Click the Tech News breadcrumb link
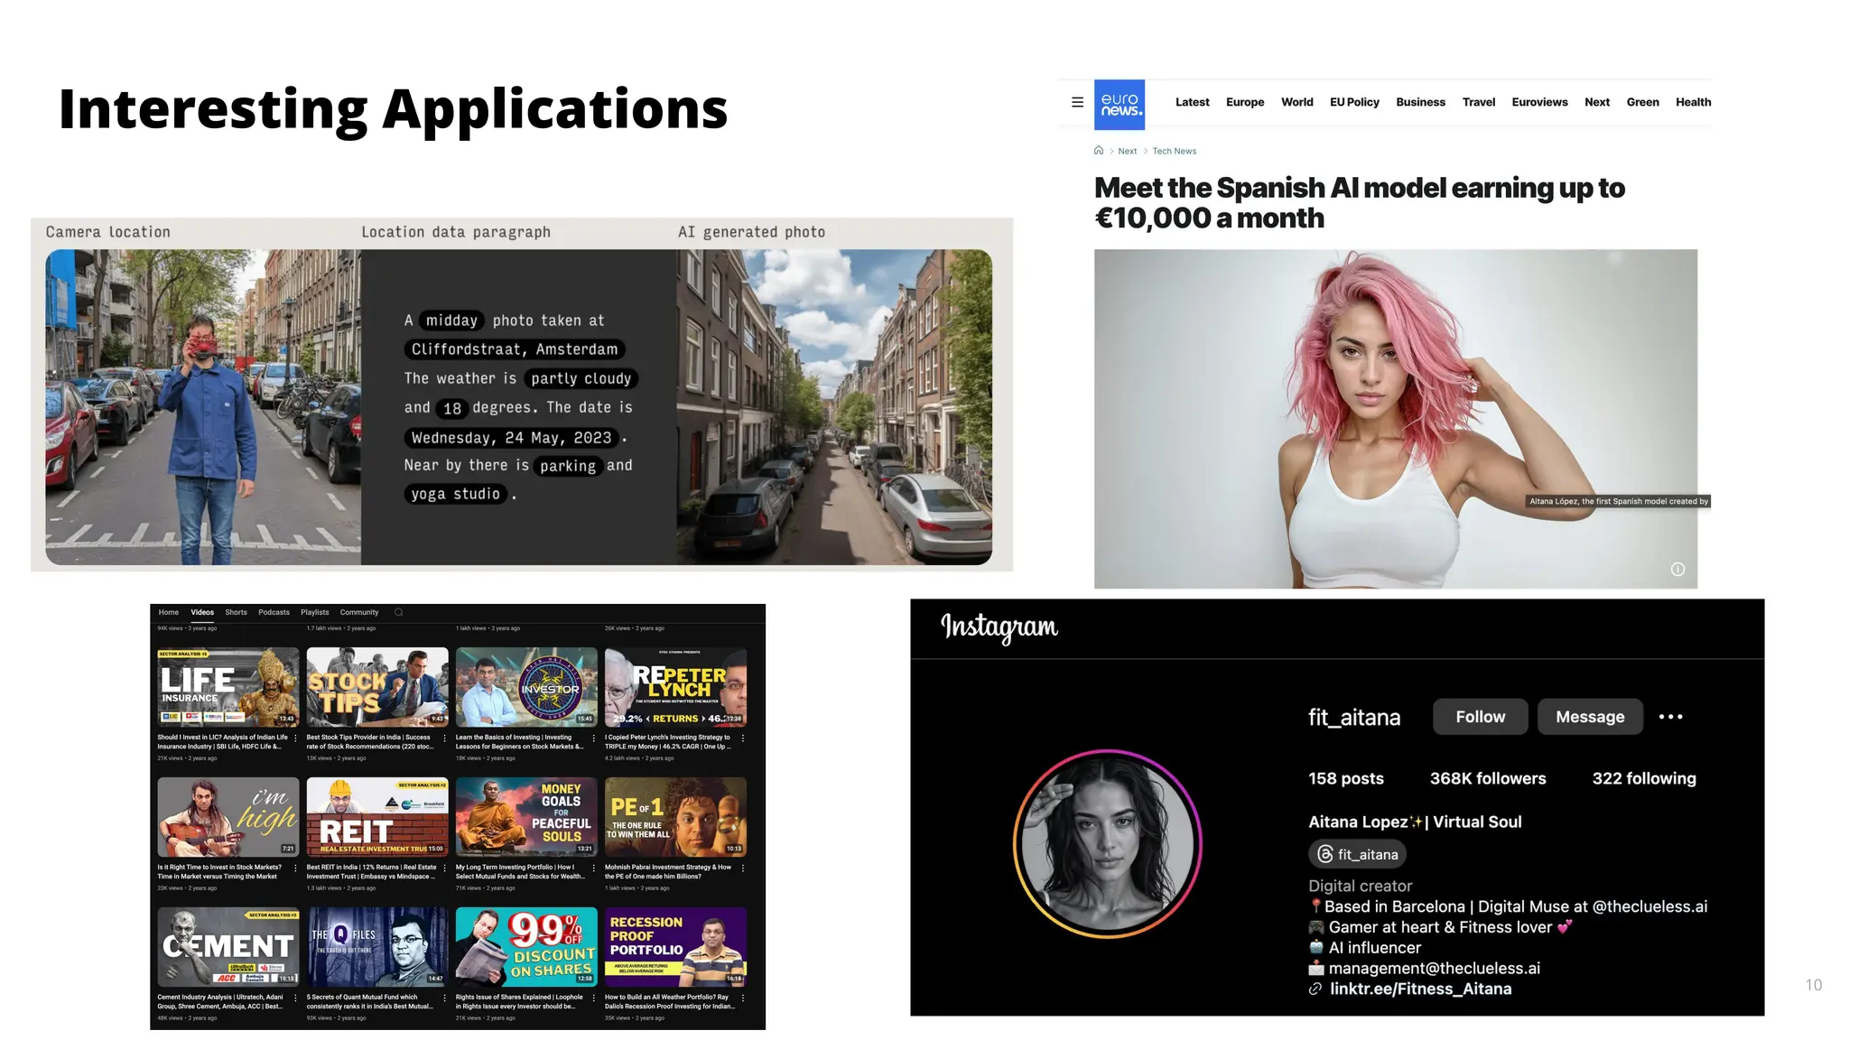The width and height of the screenshot is (1849, 1040). (1174, 151)
